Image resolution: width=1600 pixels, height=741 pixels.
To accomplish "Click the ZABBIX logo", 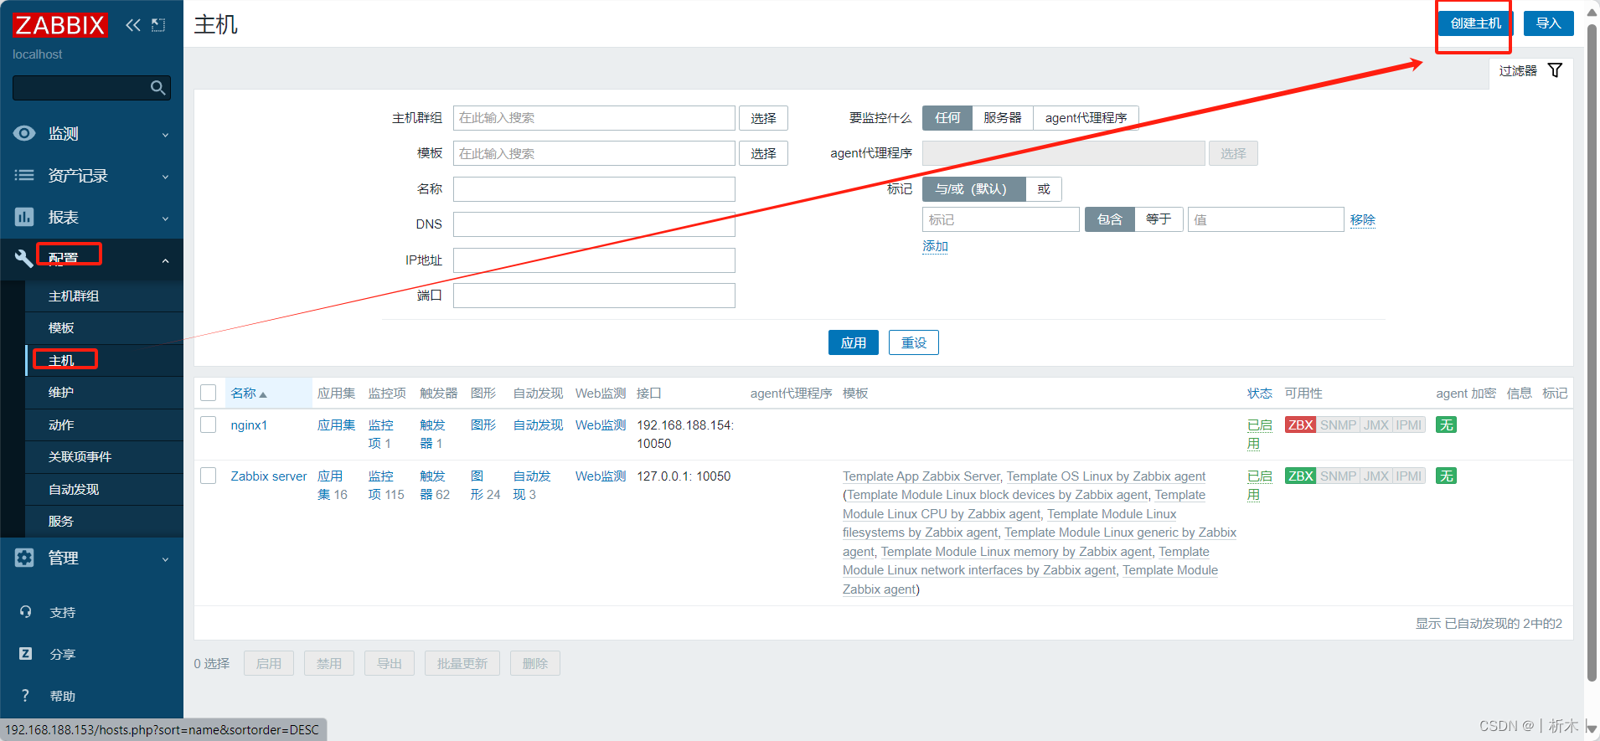I will point(60,25).
